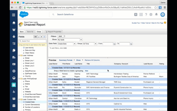Select the Zip/Postal Code field
Image resolution: width=177 pixels, height=111 pixels.
coord(31,73)
